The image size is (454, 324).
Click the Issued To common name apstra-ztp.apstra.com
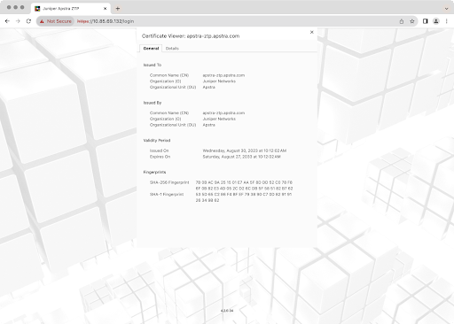(x=223, y=75)
